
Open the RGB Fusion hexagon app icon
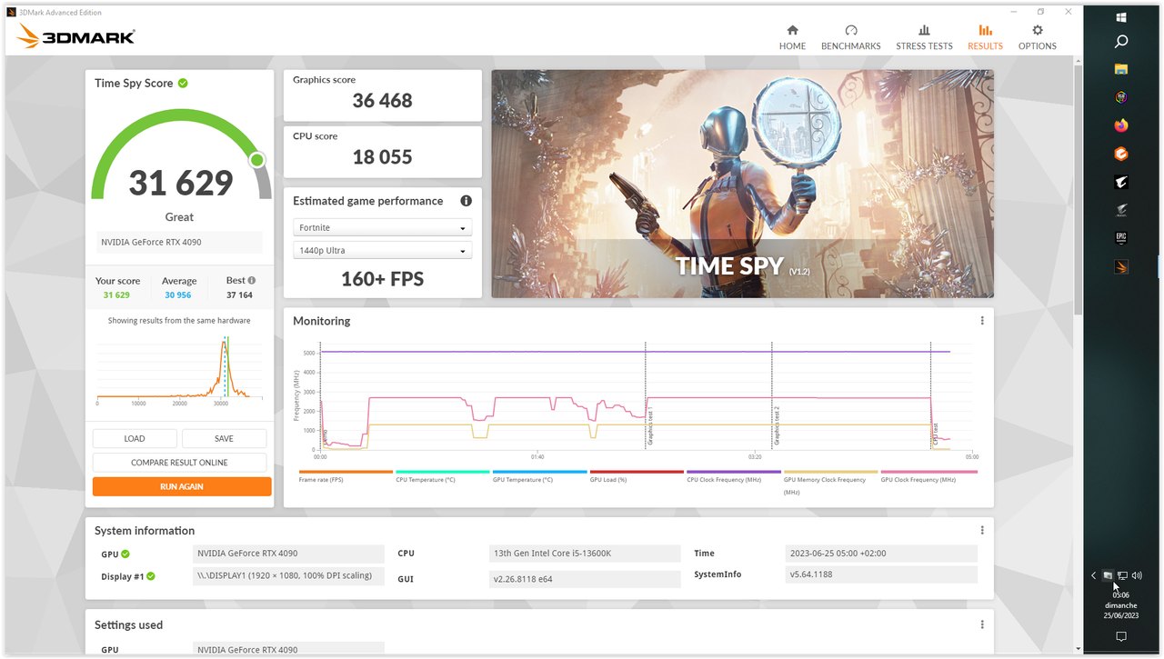1121,97
